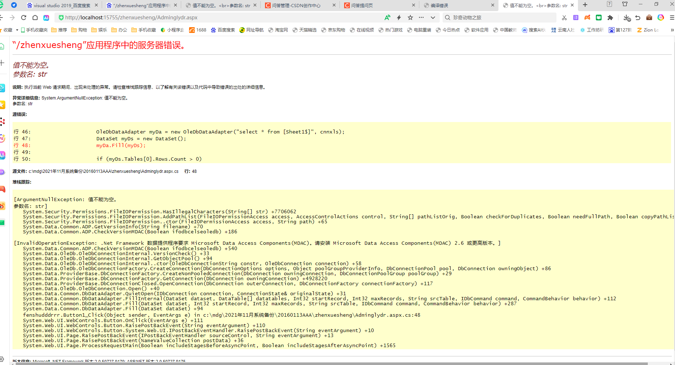The width and height of the screenshot is (675, 365).
Task: Click the shirt skin-changer icon
Action: 625,4
